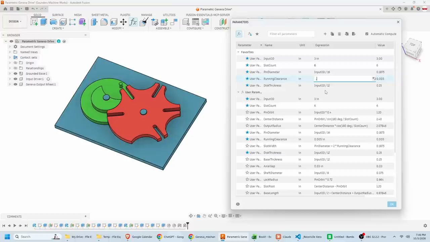Click the delete parameter trash icon
The height and width of the screenshot is (242, 430).
339,34
